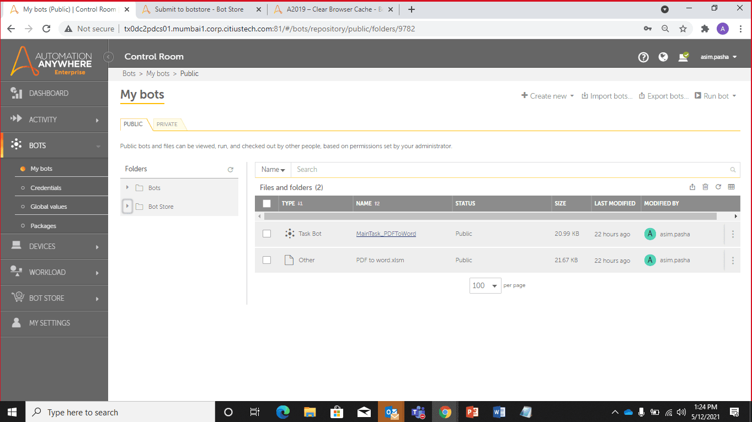Image resolution: width=752 pixels, height=422 pixels.
Task: Reload the browser page
Action: pyautogui.click(x=47, y=29)
